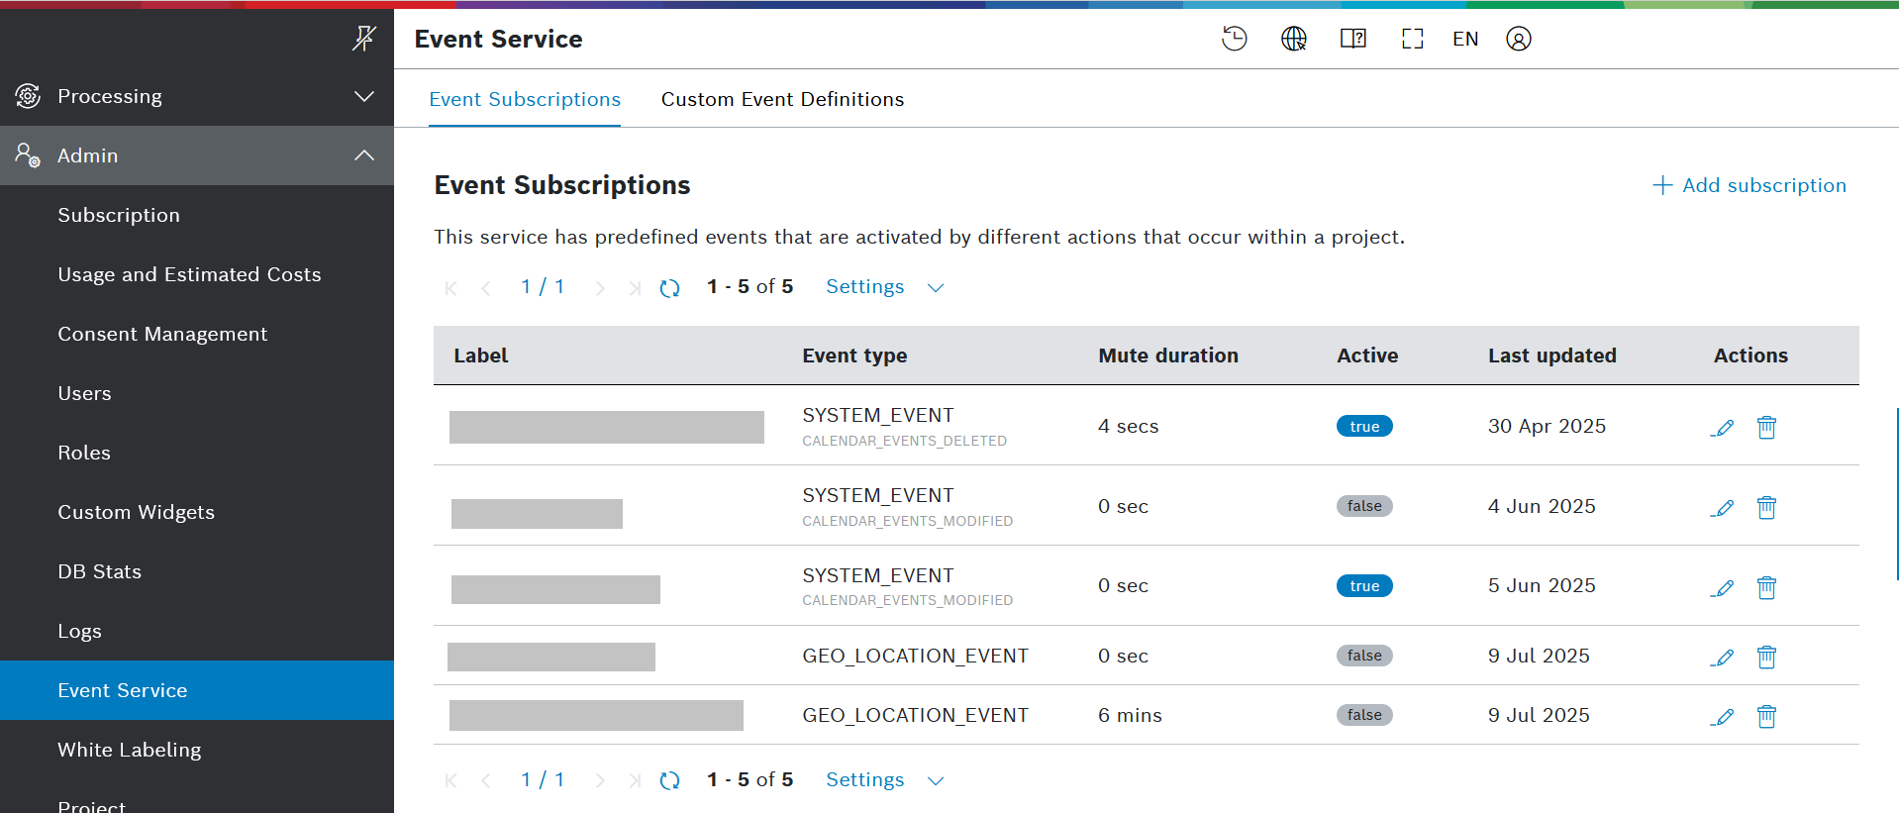
Task: Change language via EN selector
Action: tap(1464, 39)
